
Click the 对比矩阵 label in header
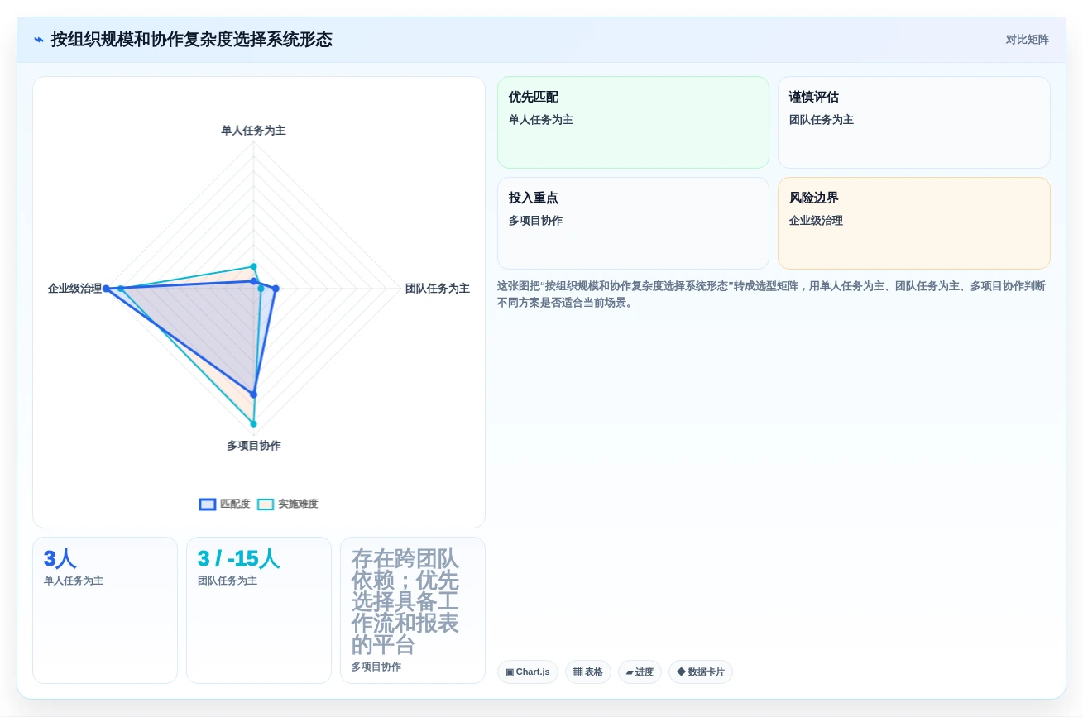[1027, 40]
